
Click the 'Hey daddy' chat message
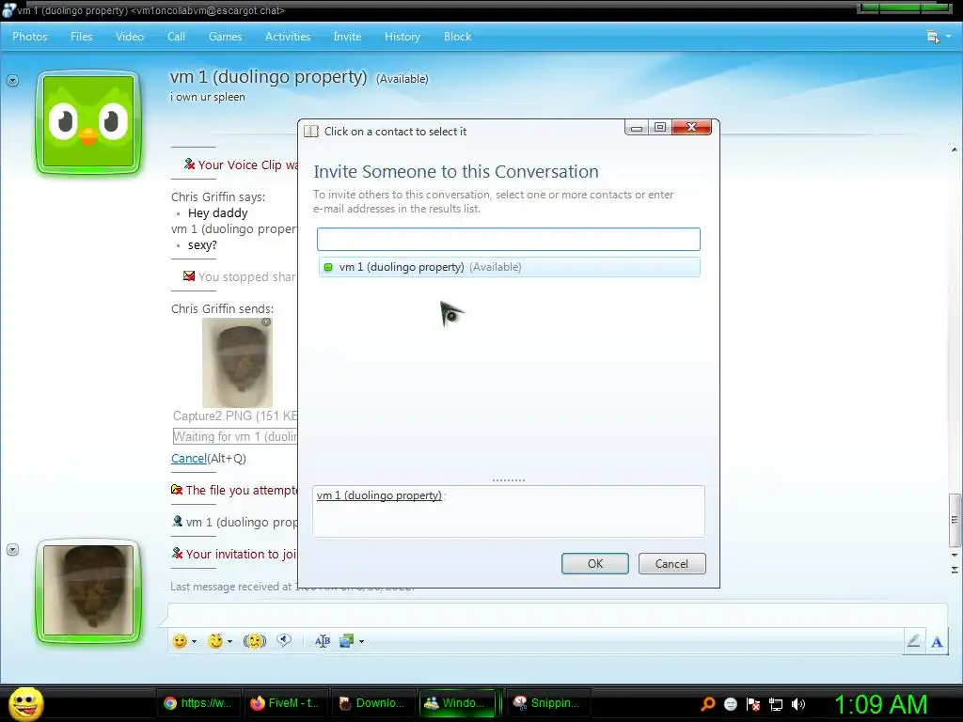point(217,213)
